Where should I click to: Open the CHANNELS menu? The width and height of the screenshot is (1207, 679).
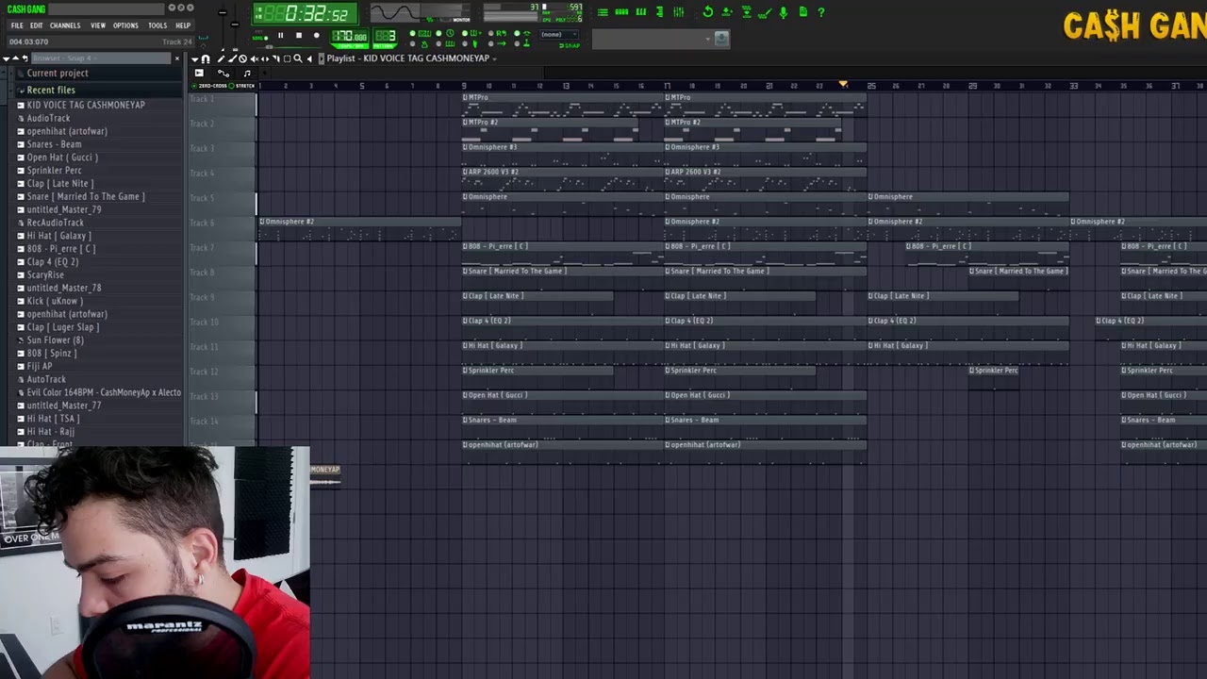65,25
